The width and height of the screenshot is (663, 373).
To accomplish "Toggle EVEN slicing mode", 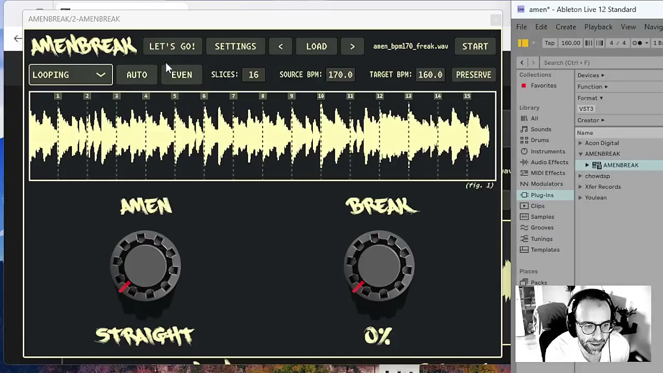I will click(x=181, y=75).
